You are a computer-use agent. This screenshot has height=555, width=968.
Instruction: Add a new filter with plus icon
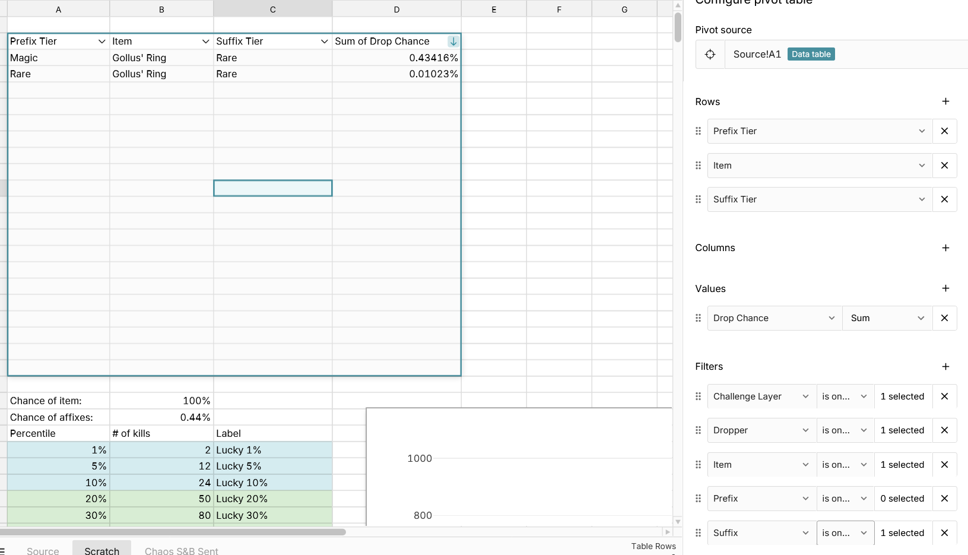945,367
